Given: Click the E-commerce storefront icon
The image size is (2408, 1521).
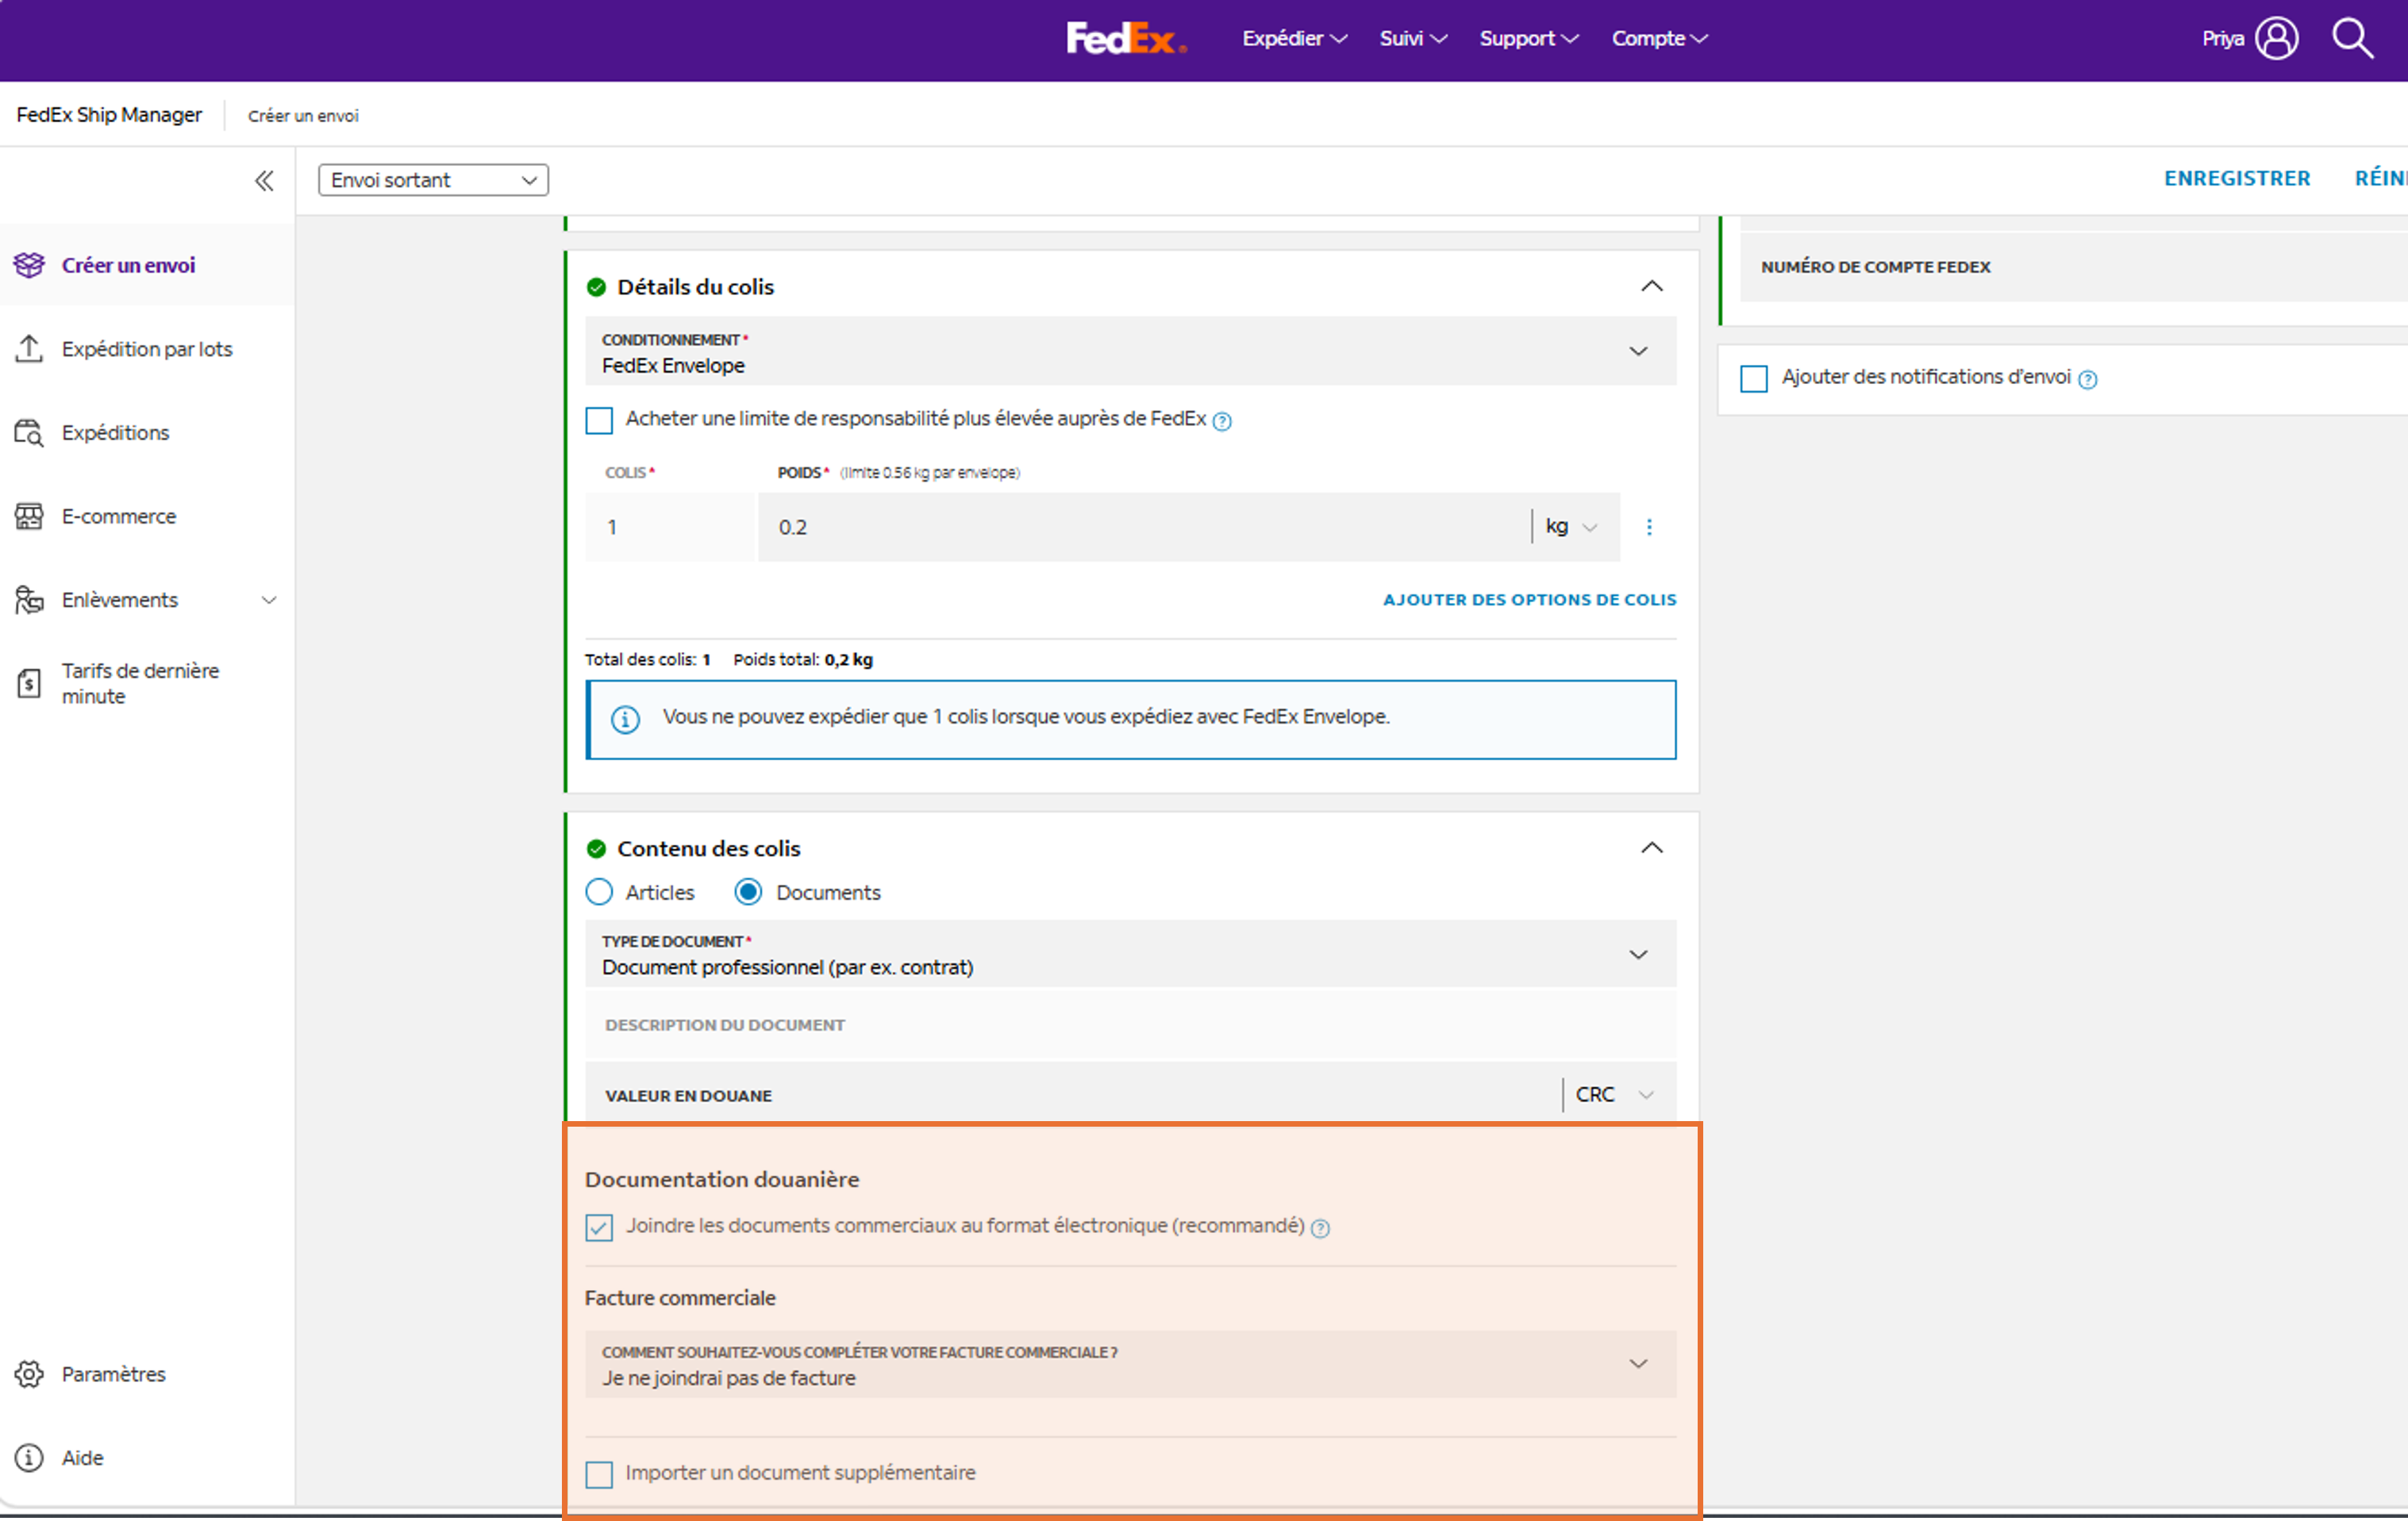Looking at the screenshot, I should pyautogui.click(x=29, y=516).
